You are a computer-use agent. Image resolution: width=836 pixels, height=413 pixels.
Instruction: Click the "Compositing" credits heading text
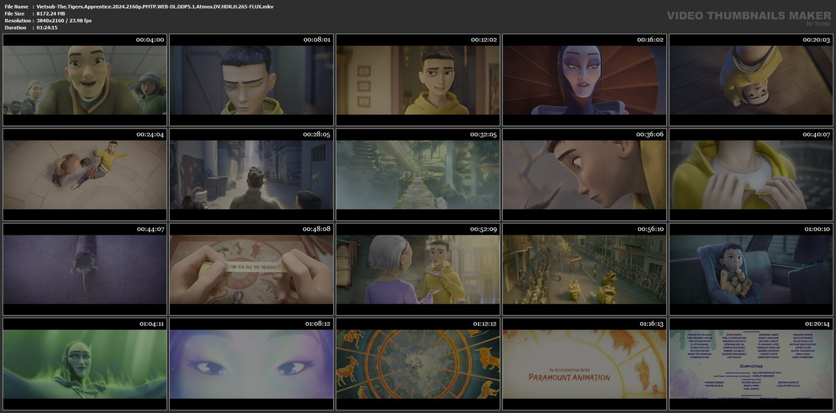pyautogui.click(x=751, y=367)
